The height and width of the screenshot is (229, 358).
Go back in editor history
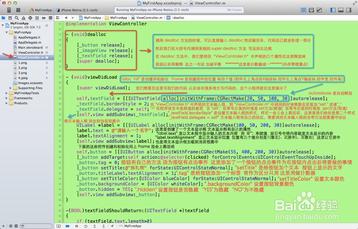point(66,18)
